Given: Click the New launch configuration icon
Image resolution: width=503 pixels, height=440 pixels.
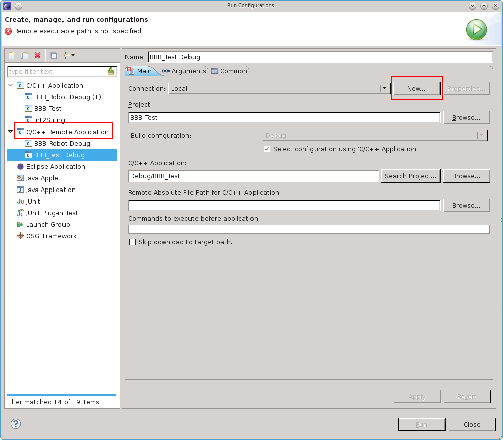Looking at the screenshot, I should coord(12,55).
